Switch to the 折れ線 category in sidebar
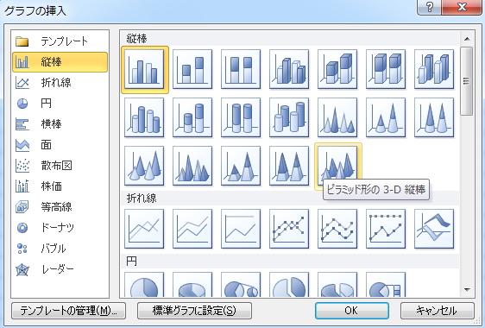 tap(60, 83)
